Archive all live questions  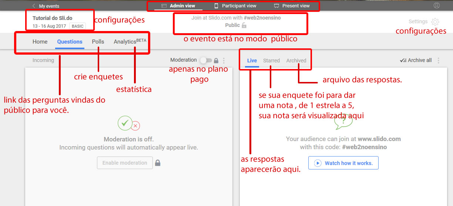tap(416, 60)
